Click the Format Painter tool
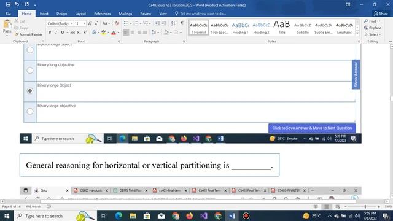Image resolution: width=393 pixels, height=221 pixels. click(x=28, y=34)
